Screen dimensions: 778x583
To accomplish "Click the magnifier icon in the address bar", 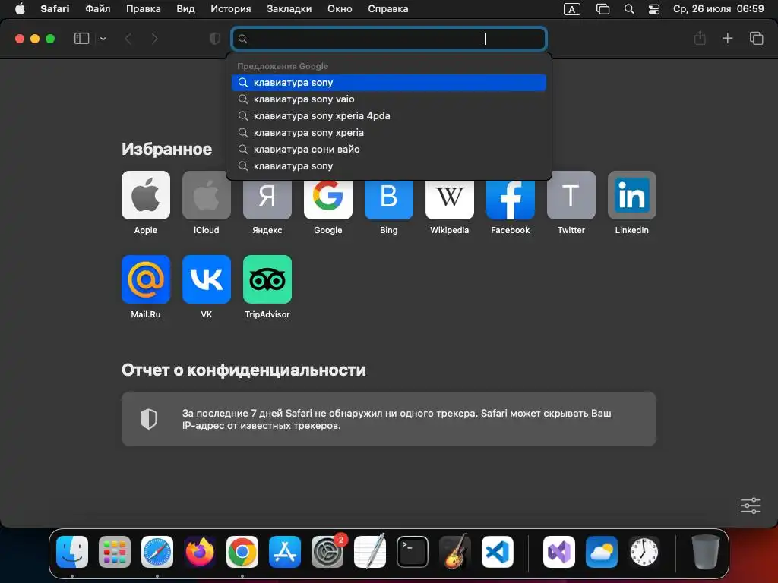I will [x=242, y=39].
